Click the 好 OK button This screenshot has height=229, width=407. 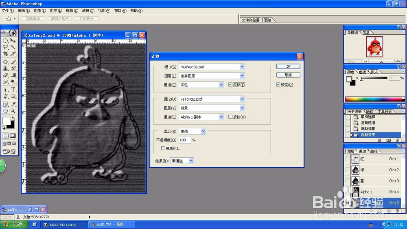[288, 66]
